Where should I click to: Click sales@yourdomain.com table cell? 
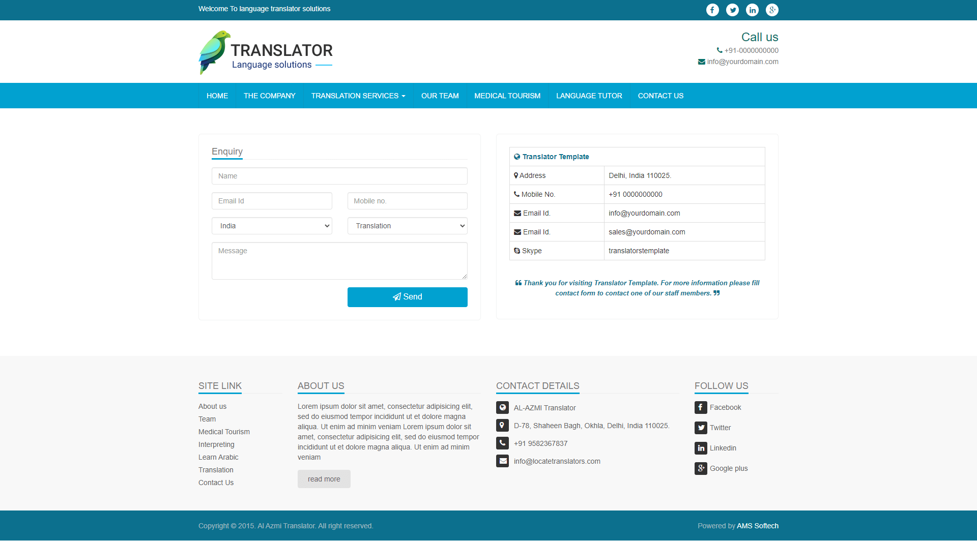pos(684,232)
